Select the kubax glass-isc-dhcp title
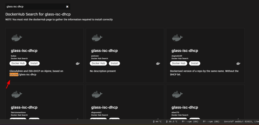The image size is (259, 125). (x=24, y=51)
